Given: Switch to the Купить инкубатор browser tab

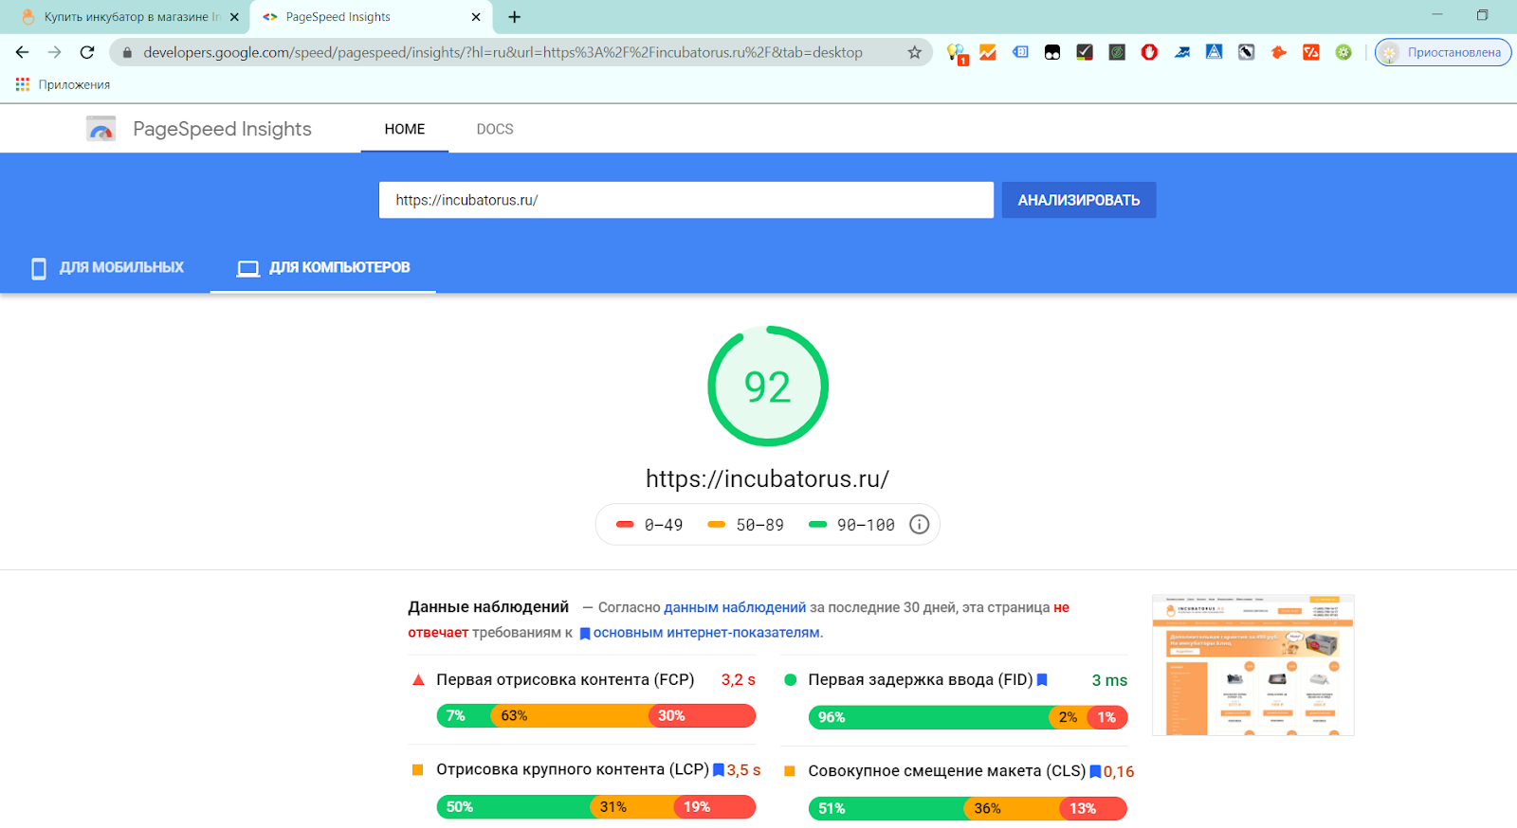Looking at the screenshot, I should [125, 17].
